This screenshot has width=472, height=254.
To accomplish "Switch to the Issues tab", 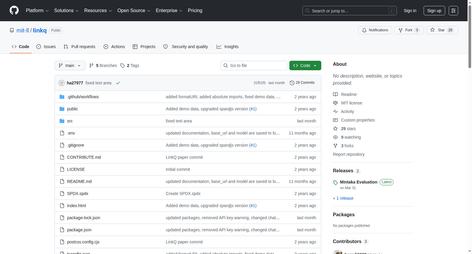I will [46, 47].
